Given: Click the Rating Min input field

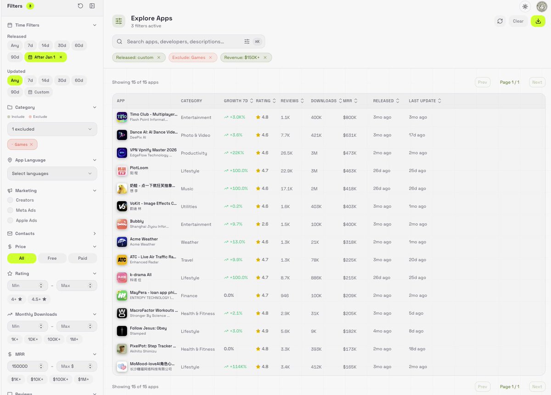Looking at the screenshot, I should click(28, 285).
